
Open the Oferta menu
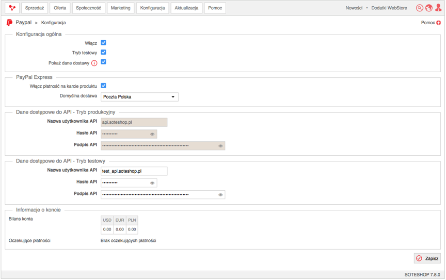pos(60,8)
